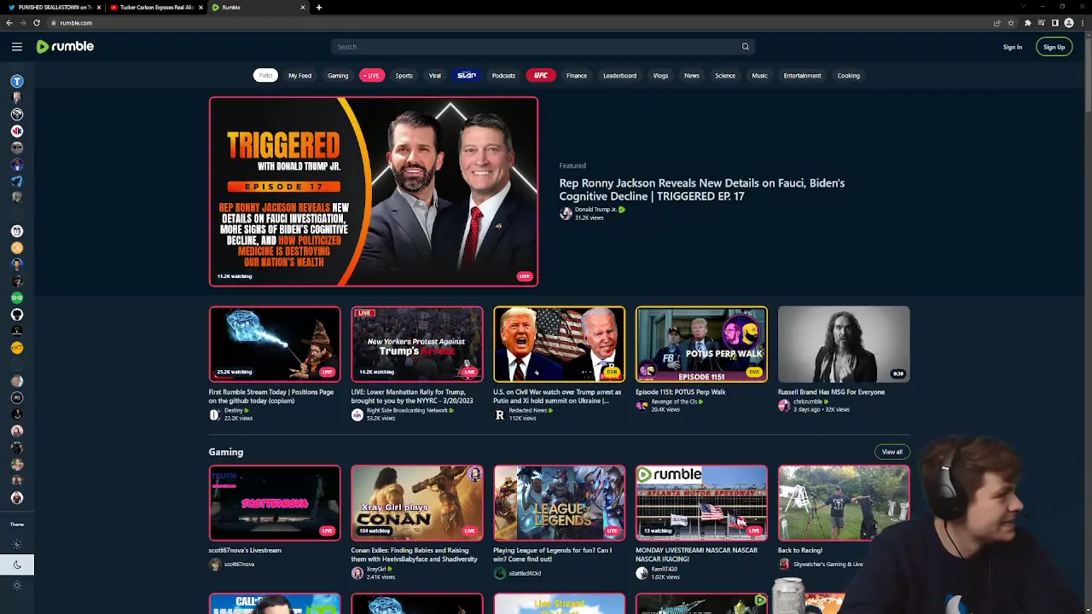Viewport: 1092px width, 614px height.
Task: Open the Finance category
Action: (577, 76)
